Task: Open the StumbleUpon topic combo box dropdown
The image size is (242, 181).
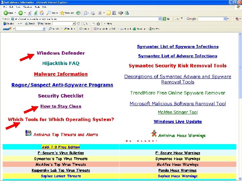Action: coord(74,23)
